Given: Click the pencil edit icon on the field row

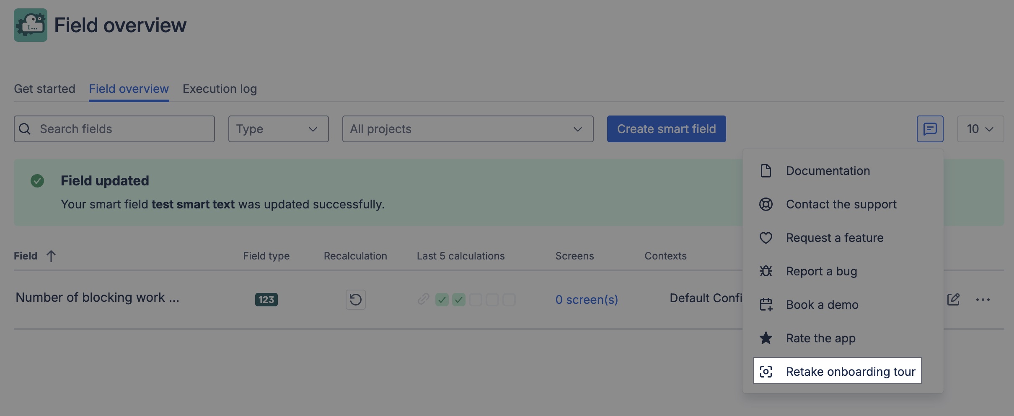Looking at the screenshot, I should 954,299.
